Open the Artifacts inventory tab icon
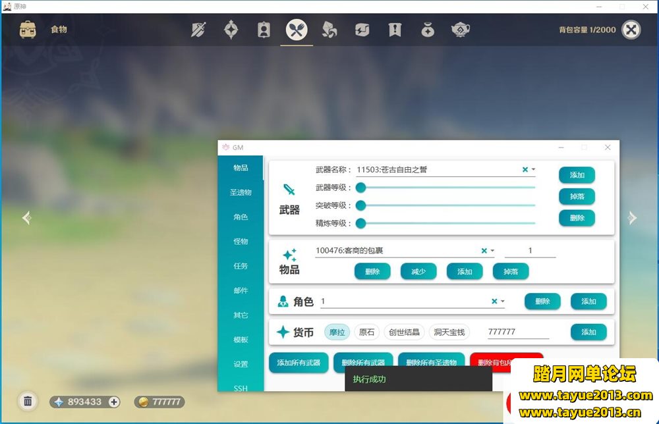The image size is (659, 424). click(231, 30)
